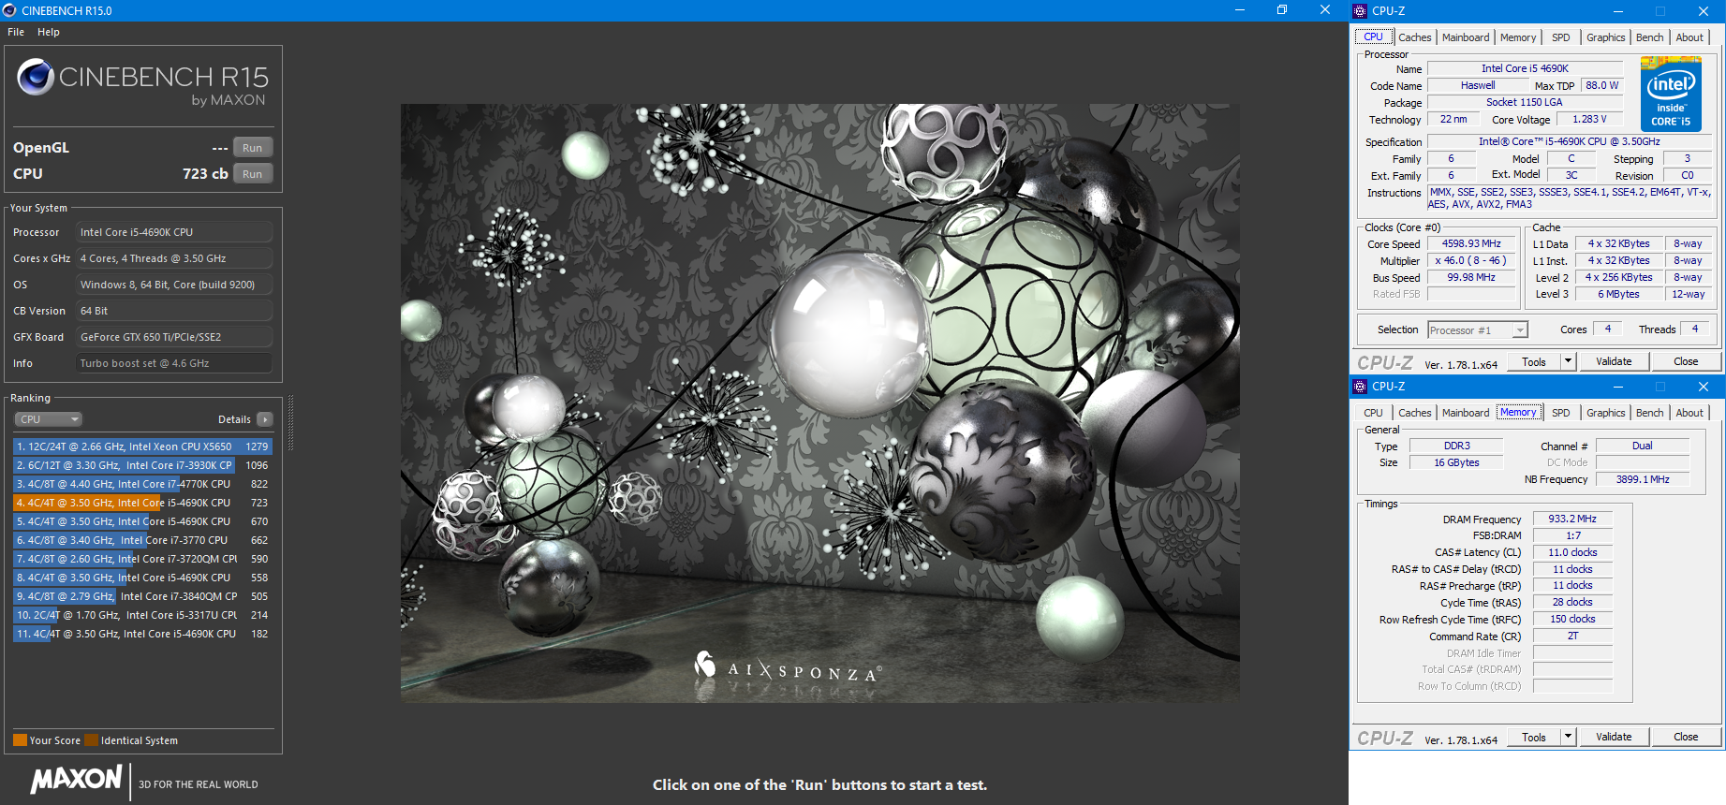
Task: Switch to SPD tab in lower CPU-Z
Action: click(x=1561, y=413)
